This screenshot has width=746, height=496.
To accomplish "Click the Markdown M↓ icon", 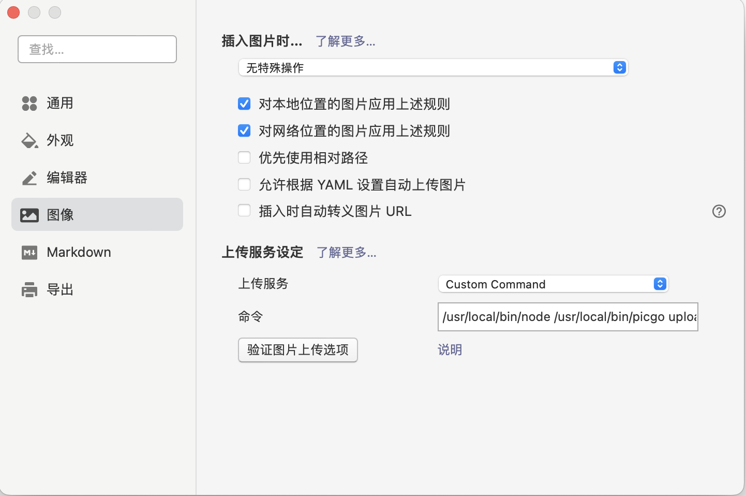I will point(29,253).
